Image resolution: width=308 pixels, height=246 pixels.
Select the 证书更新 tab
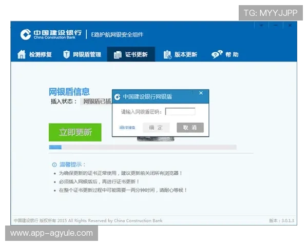(131, 54)
